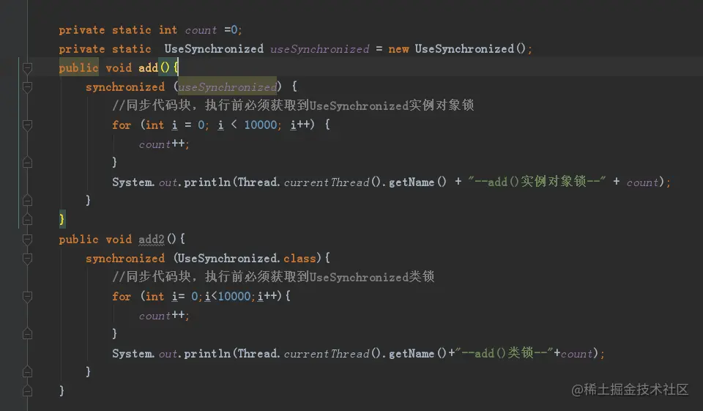Click 'getName' in add()'s println line
The image size is (703, 411).
click(x=411, y=182)
